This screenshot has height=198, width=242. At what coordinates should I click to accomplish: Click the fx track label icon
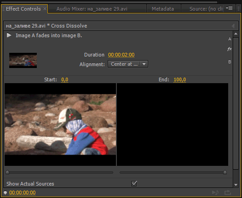click(230, 49)
